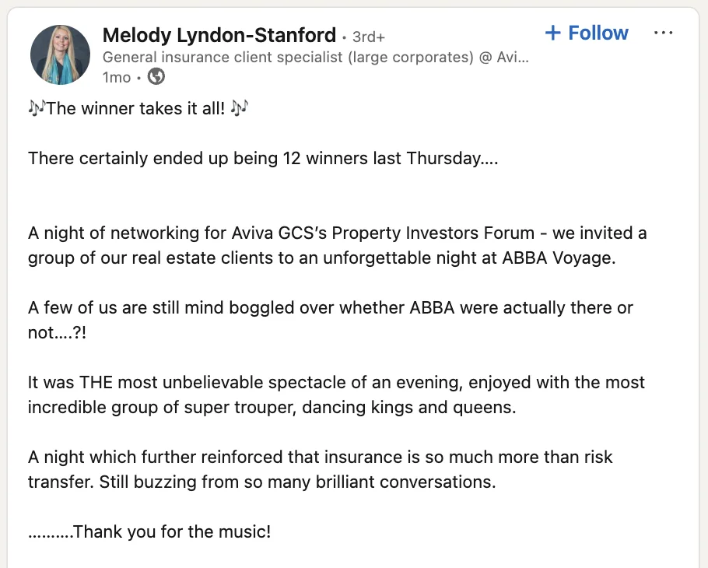
Task: Open Melody Lyndon-Stanford's profile photo
Action: tap(60, 54)
